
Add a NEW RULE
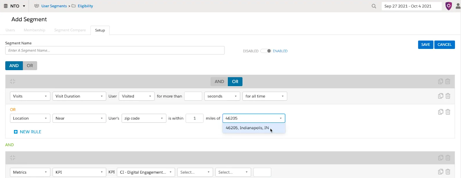28,132
